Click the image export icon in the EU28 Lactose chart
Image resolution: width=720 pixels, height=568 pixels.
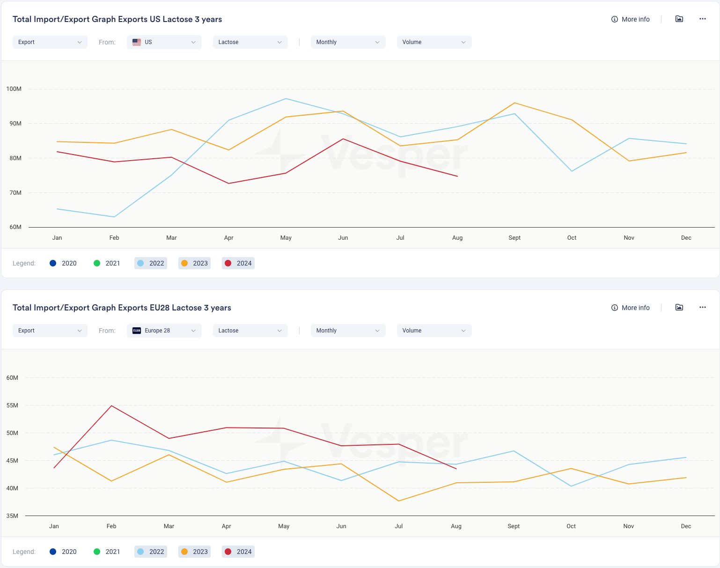tap(679, 308)
